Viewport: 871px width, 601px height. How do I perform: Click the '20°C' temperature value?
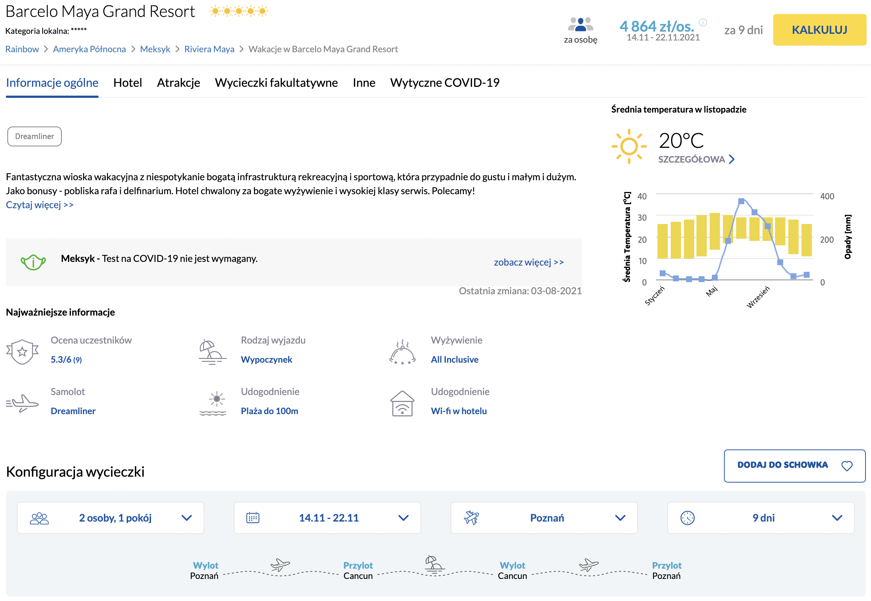point(681,141)
